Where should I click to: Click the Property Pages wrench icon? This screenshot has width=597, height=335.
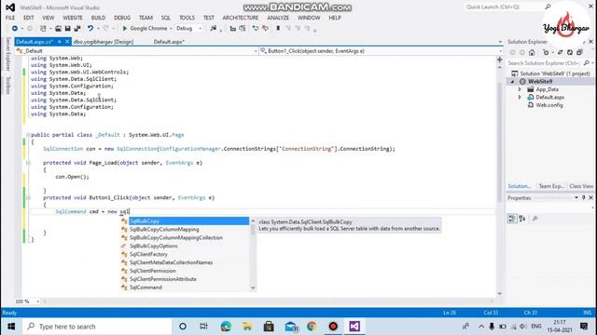(535, 219)
